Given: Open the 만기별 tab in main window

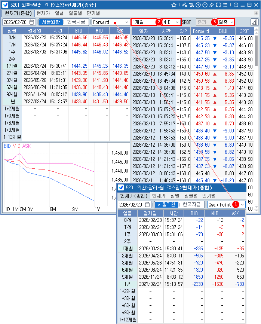Looking at the screenshot, I should pyautogui.click(x=93, y=13).
